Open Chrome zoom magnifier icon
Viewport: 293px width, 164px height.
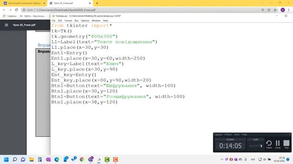(x=263, y=10)
